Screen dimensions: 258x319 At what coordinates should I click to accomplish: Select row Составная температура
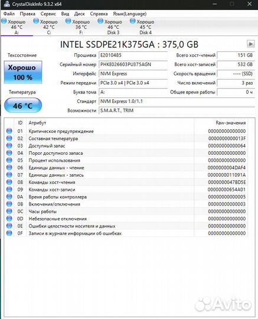pos(126,139)
